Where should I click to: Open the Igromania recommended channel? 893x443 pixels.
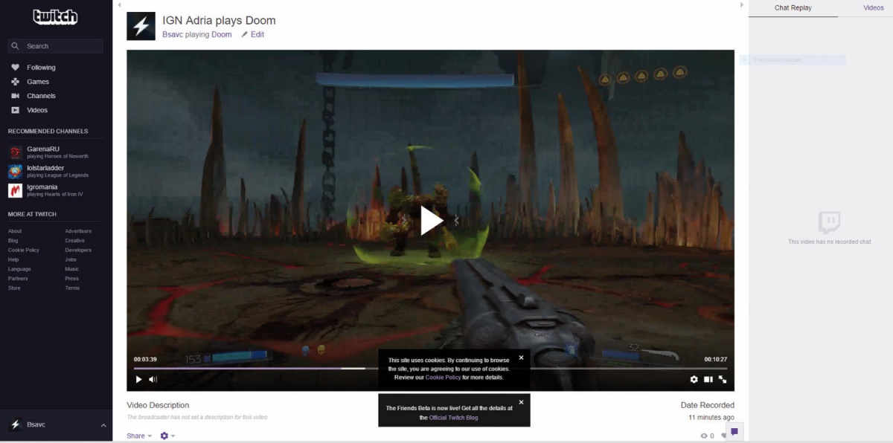click(42, 187)
